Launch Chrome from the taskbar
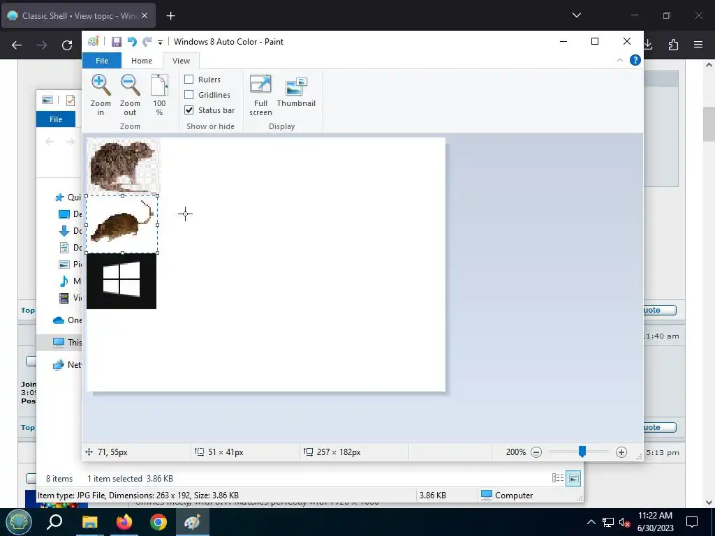The image size is (715, 536). tap(159, 522)
